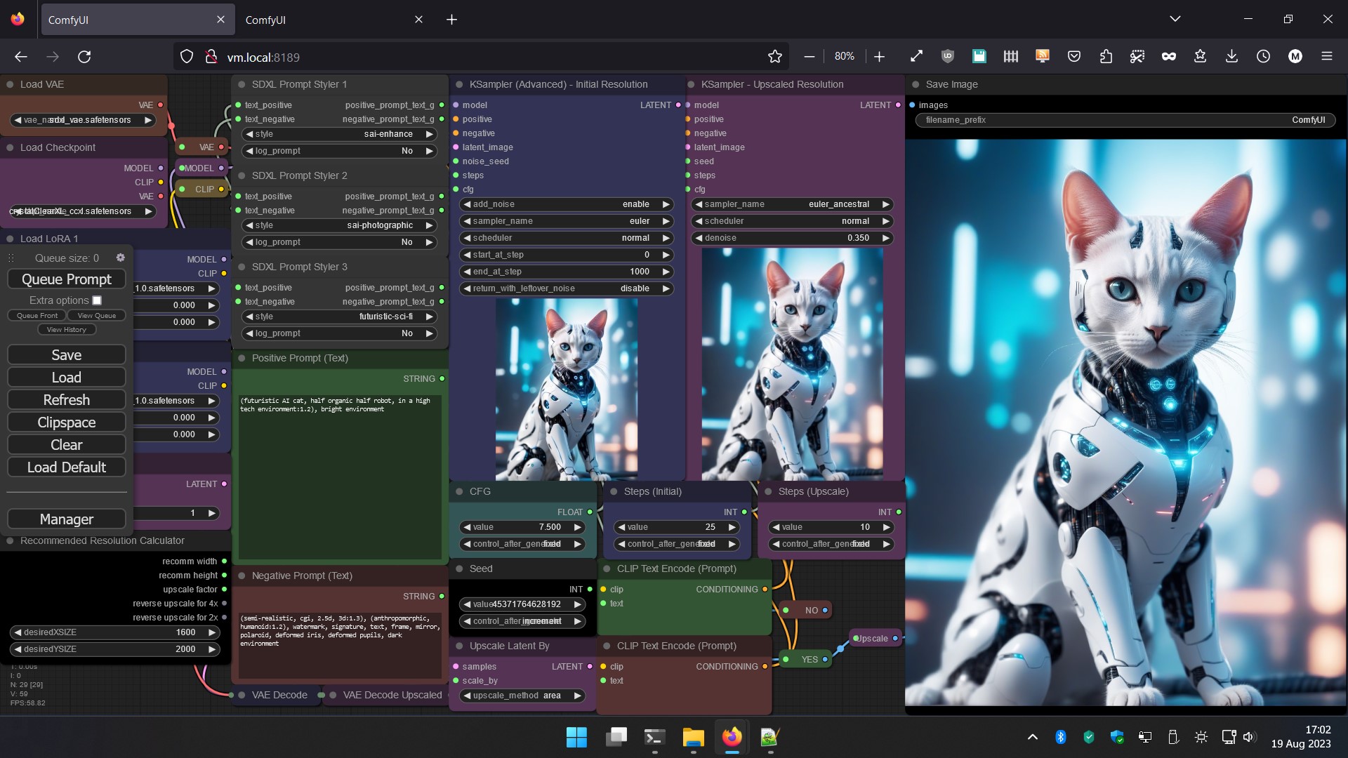
Task: Open the queue settings gear icon
Action: (x=121, y=258)
